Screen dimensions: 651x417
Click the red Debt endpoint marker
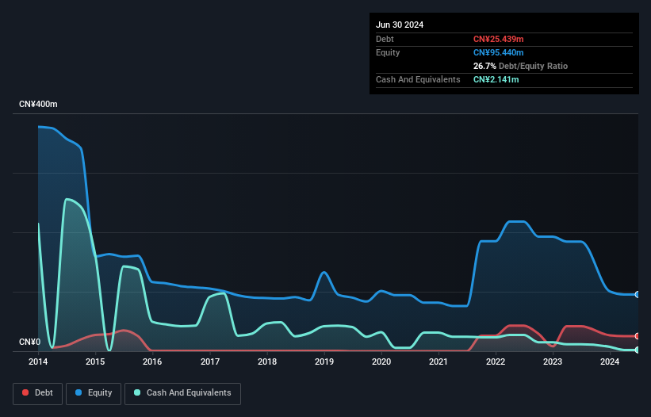(638, 336)
